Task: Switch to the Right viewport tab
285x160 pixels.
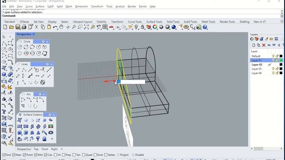Action: 54,149
